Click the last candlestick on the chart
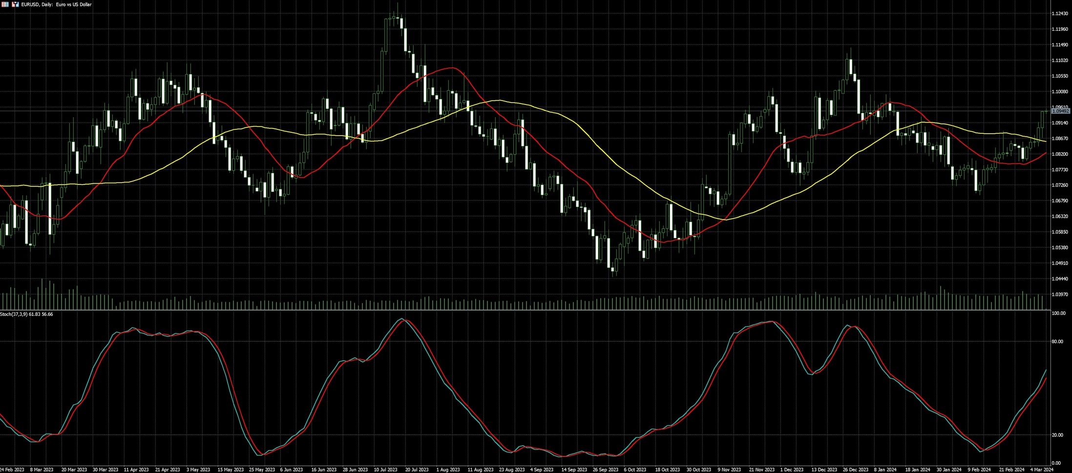Image resolution: width=1072 pixels, height=473 pixels. click(x=1046, y=111)
